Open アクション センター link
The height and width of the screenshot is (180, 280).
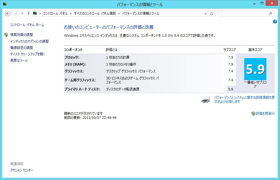(x=22, y=170)
